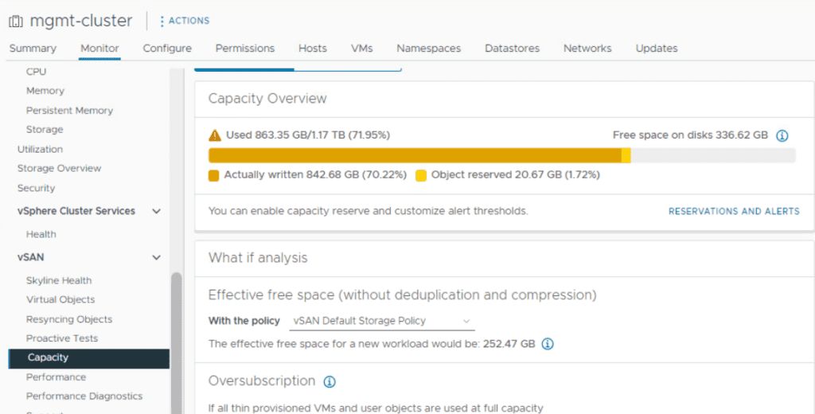
Task: Click 'Actually written 842.68 GB (70.22%)' label
Action: tap(315, 175)
